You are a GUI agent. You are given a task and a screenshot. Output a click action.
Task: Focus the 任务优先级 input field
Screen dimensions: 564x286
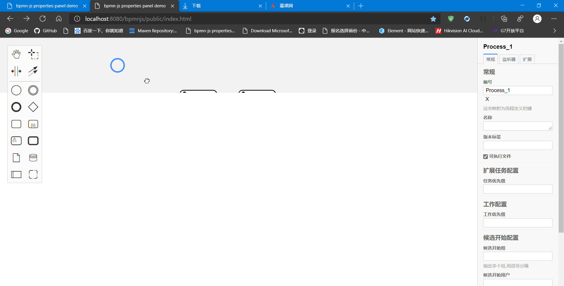518,189
